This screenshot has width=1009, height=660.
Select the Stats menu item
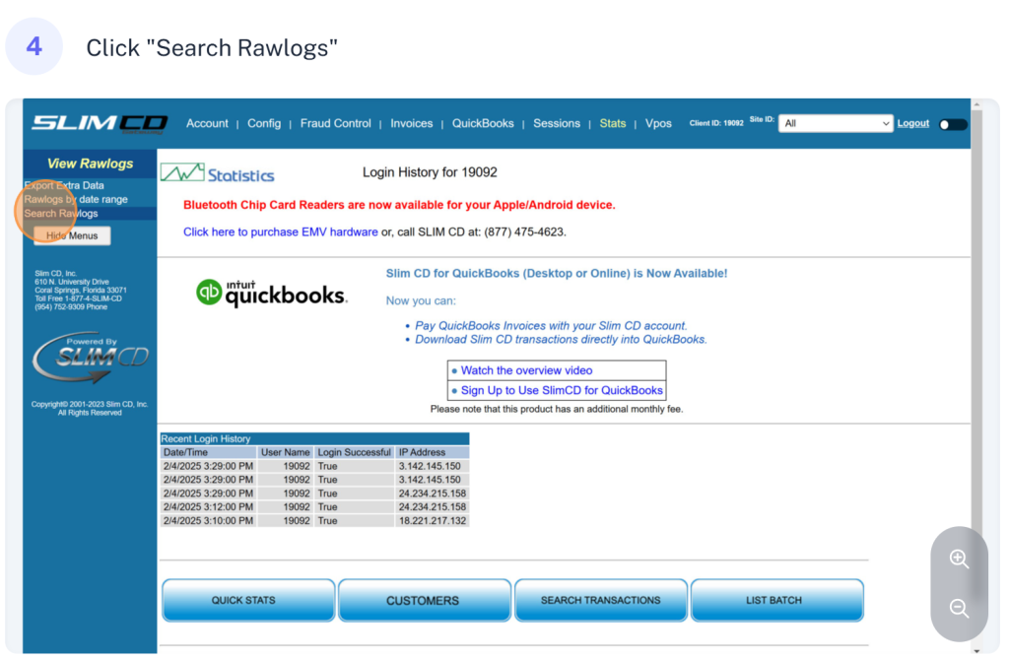coord(612,124)
